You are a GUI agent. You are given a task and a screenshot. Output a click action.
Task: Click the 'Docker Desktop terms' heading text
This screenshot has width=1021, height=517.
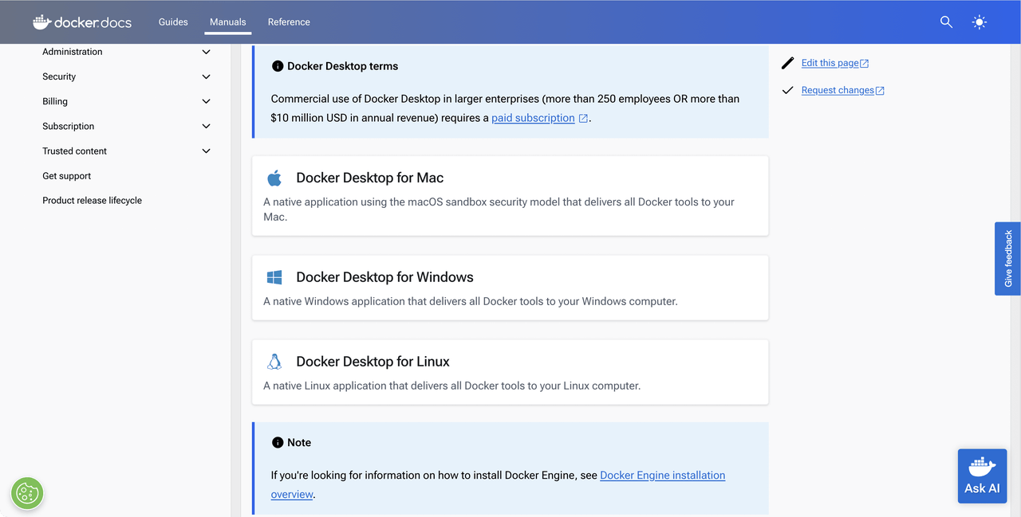342,66
